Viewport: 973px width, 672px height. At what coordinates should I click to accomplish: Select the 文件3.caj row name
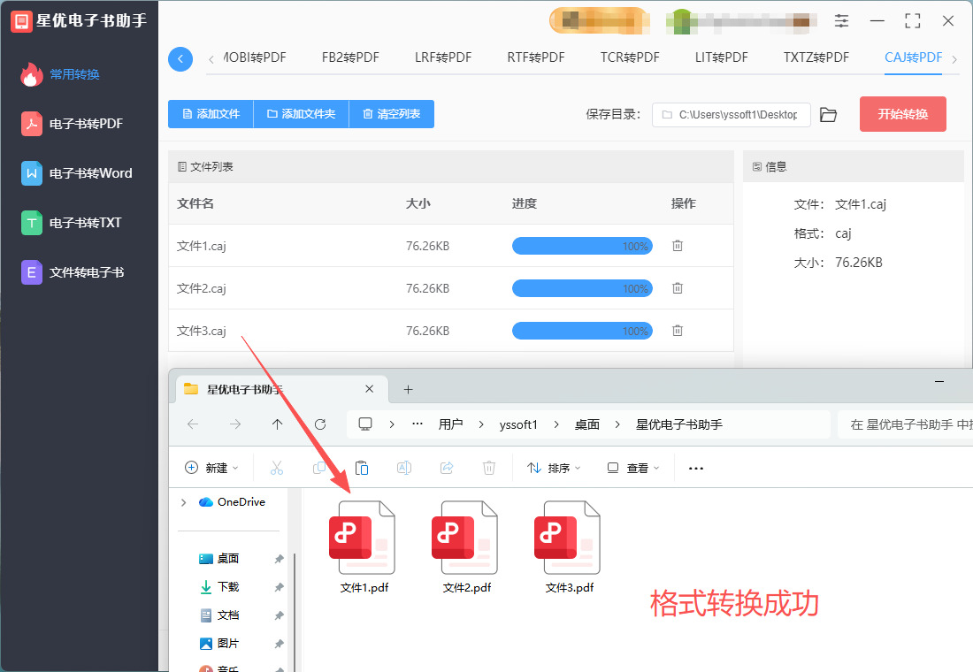202,331
